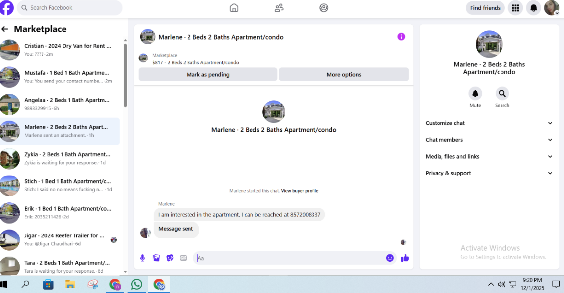Open Jigar 2024 Reefer Trailer conversation

pos(60,240)
